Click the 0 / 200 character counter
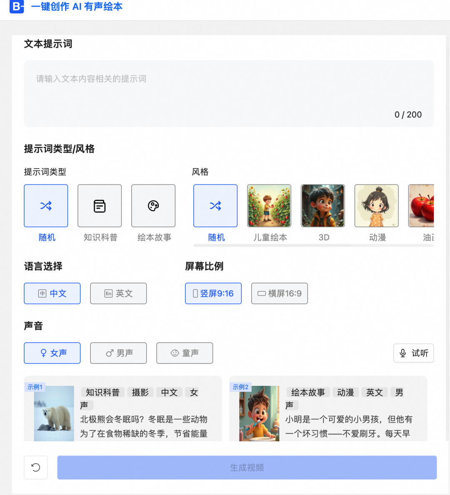Viewport: 450px width, 495px height. pyautogui.click(x=408, y=114)
